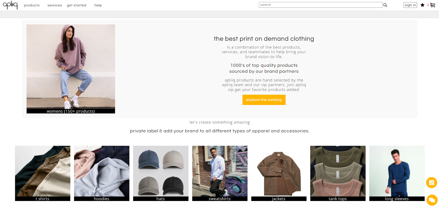
Task: Click the search magnifier icon
Action: point(385,5)
